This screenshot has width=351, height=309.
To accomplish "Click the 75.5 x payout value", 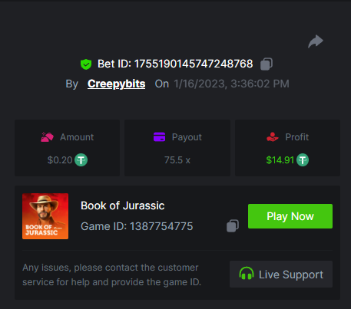I will pos(177,160).
